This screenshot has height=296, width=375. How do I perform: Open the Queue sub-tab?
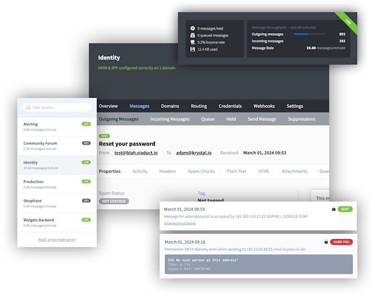(x=207, y=119)
